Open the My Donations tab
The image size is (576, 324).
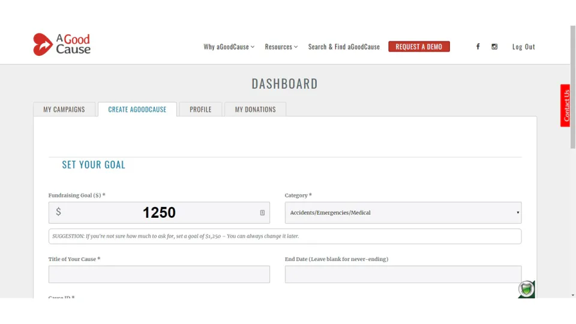click(x=256, y=109)
